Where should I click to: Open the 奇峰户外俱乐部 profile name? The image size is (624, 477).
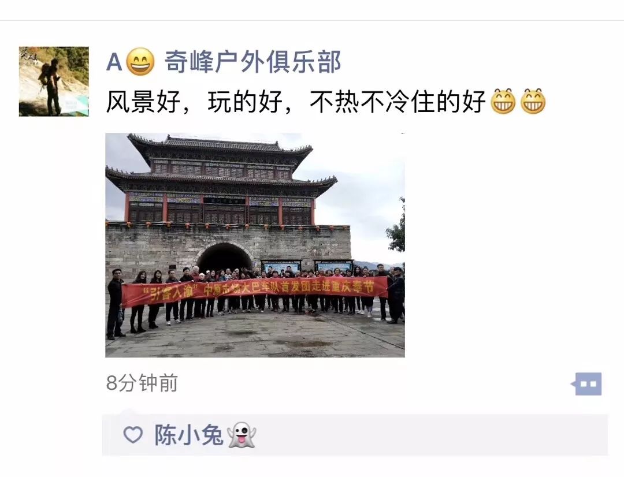point(252,62)
